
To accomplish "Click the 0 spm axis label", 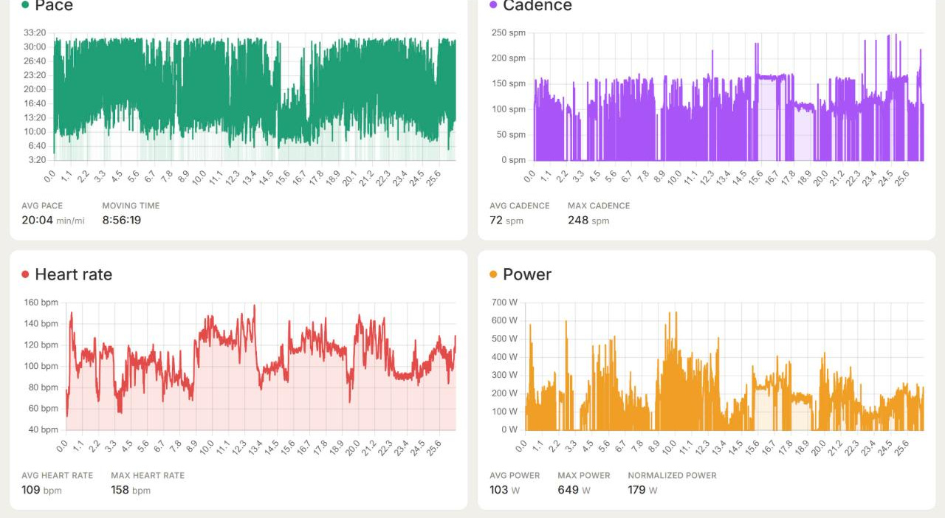I will [513, 159].
